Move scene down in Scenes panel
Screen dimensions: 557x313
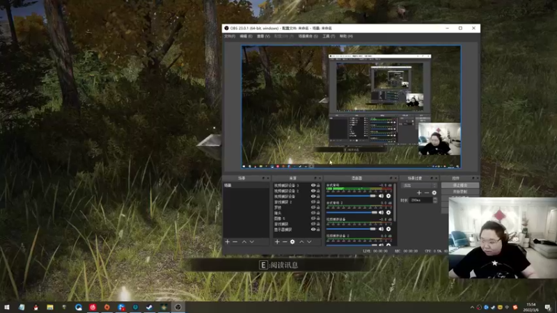[x=252, y=241]
